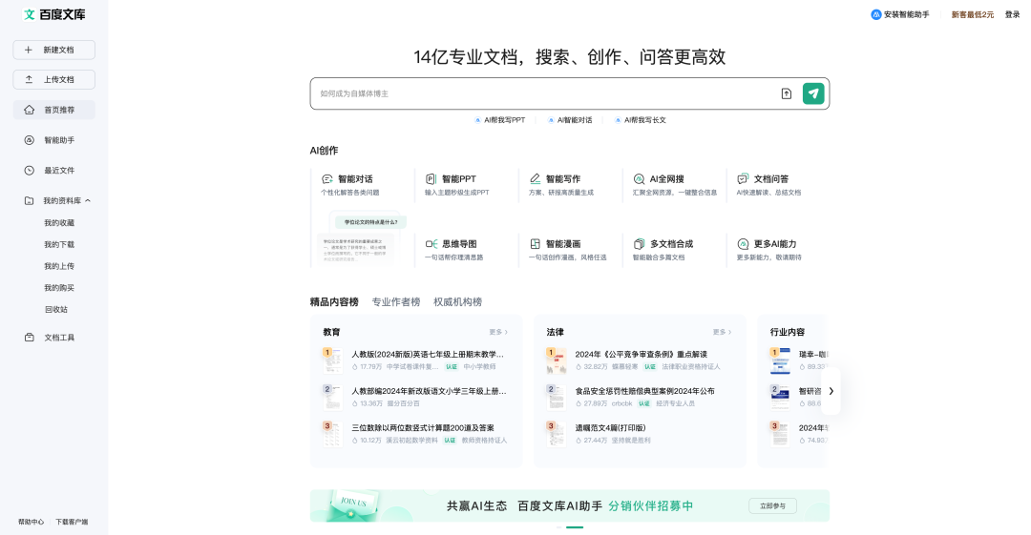This screenshot has width=1031, height=535.
Task: Switch to the 精品内容榜 tab
Action: click(334, 301)
